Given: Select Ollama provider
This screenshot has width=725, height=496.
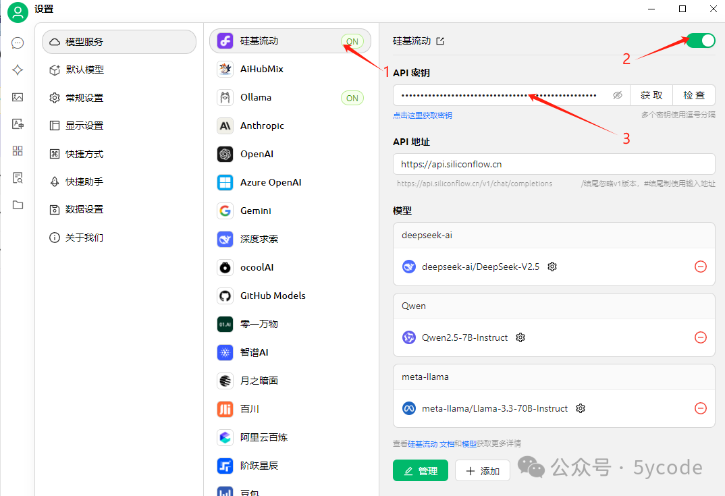Looking at the screenshot, I should point(290,98).
